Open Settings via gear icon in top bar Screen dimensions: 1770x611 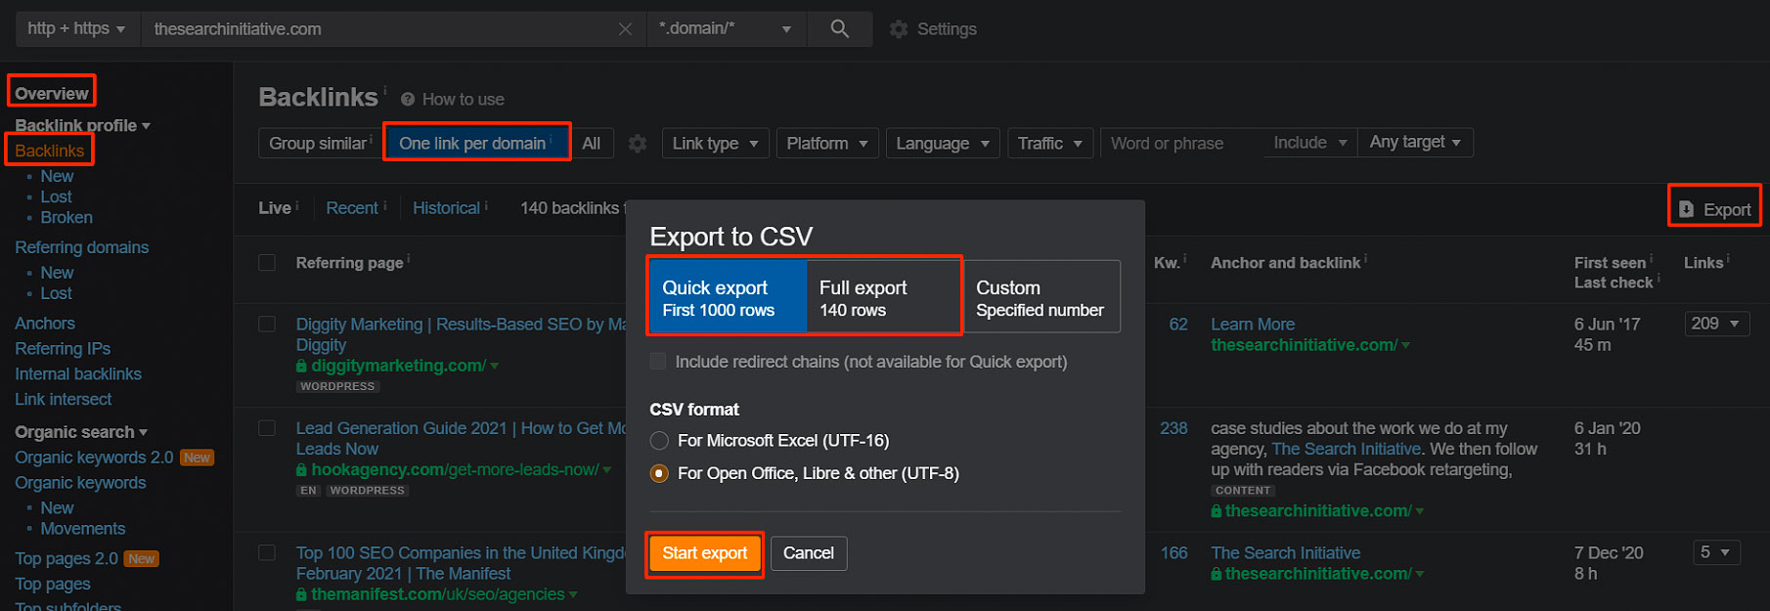898,29
